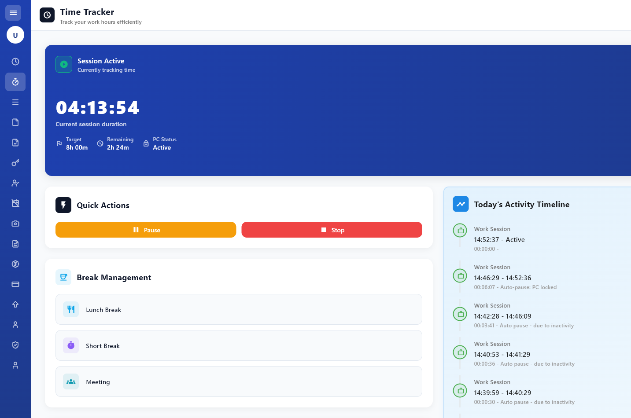Click the calendar-off icon in sidebar
631x418 pixels.
click(15, 203)
